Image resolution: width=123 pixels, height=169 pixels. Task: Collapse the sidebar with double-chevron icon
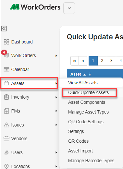click(x=4, y=29)
